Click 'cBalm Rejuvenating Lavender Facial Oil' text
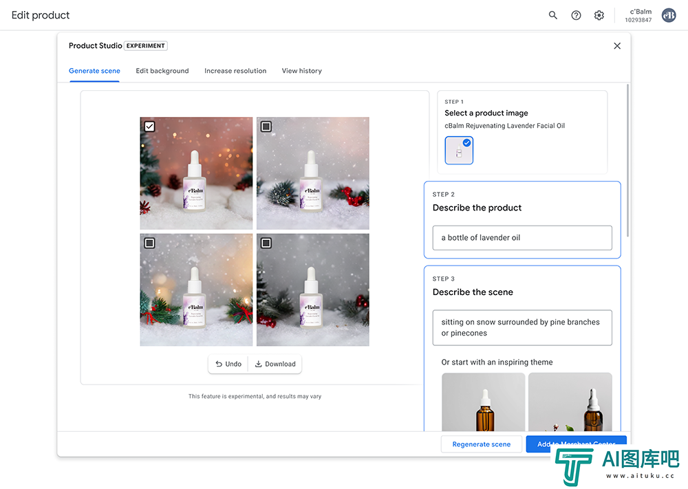The width and height of the screenshot is (688, 489). click(504, 126)
